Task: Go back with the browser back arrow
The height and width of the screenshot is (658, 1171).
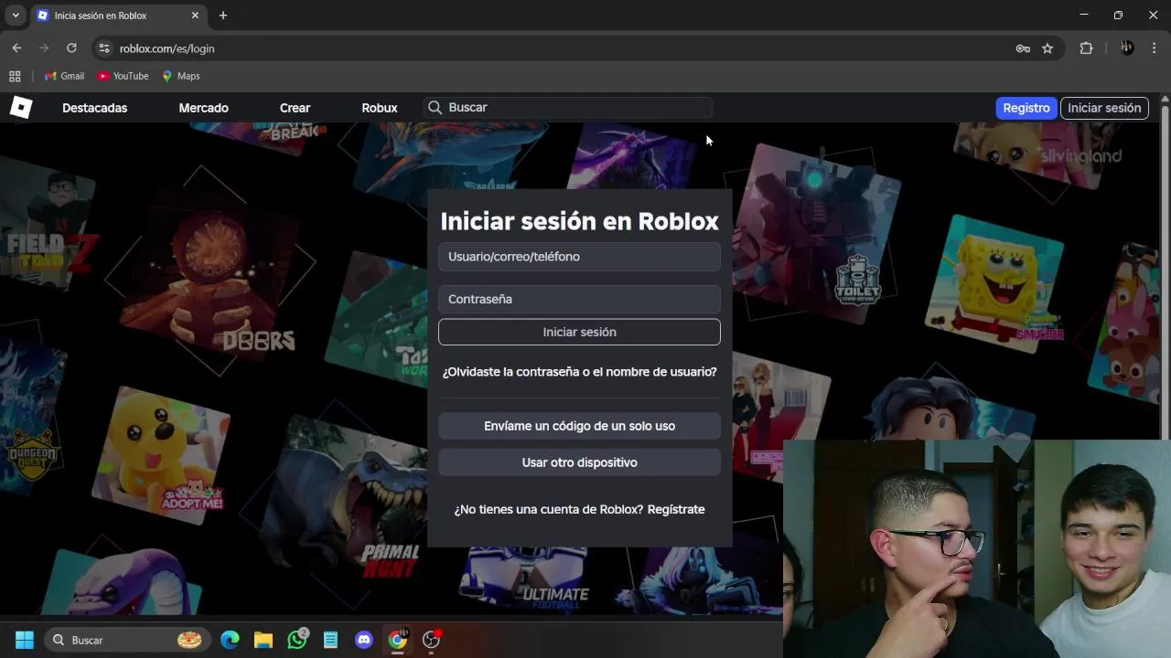Action: tap(16, 48)
